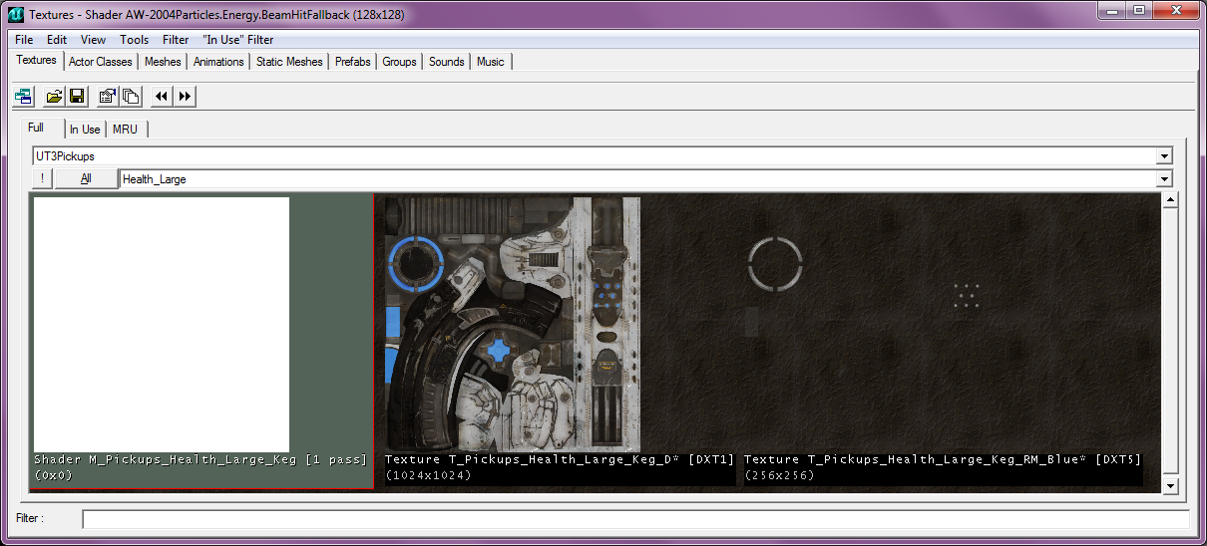Open the "In Use" Filter menu
The height and width of the screenshot is (546, 1207).
tap(237, 40)
